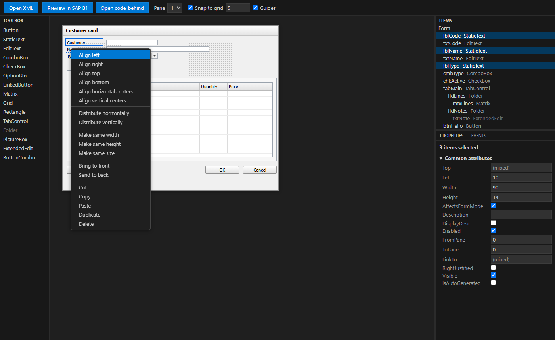The image size is (555, 340).
Task: Choose Bring to front
Action: tap(111, 166)
